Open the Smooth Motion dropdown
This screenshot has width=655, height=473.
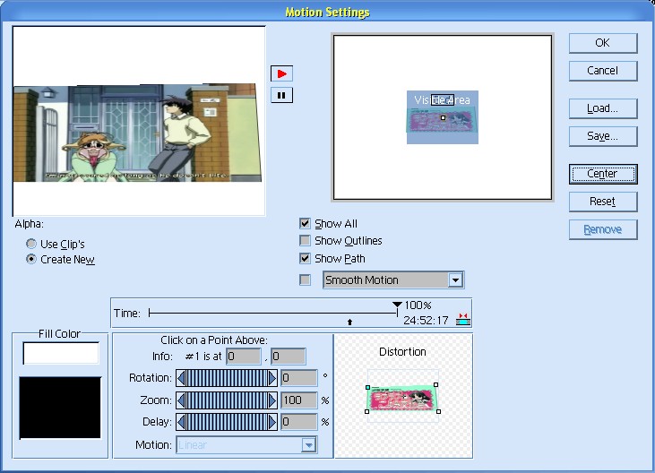click(456, 279)
